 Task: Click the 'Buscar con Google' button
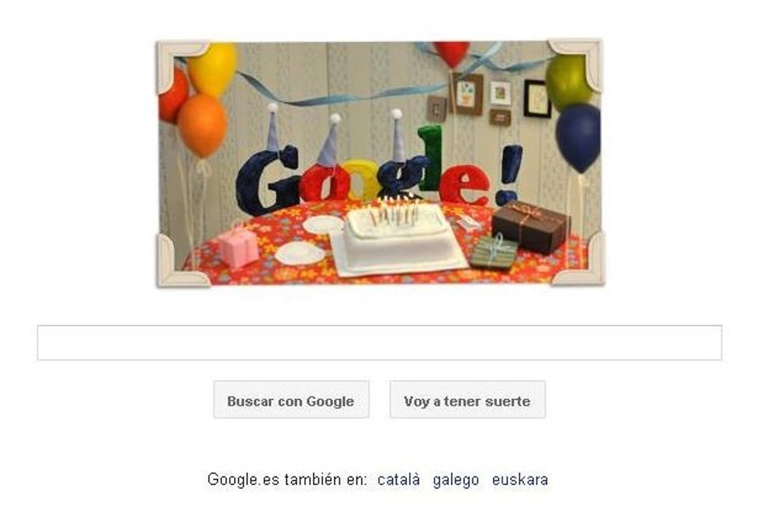[291, 400]
